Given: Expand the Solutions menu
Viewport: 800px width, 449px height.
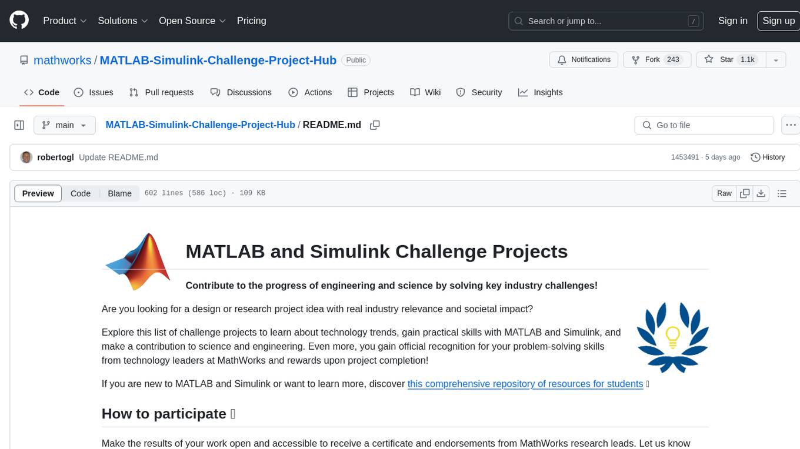Looking at the screenshot, I should pyautogui.click(x=123, y=21).
